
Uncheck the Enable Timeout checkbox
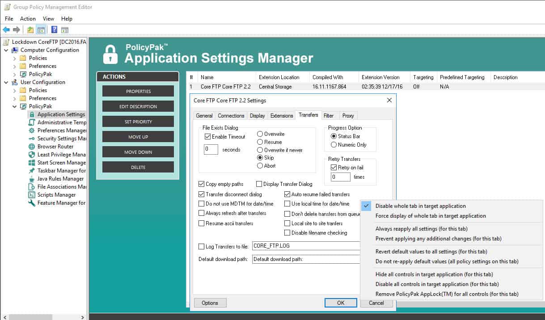(207, 137)
